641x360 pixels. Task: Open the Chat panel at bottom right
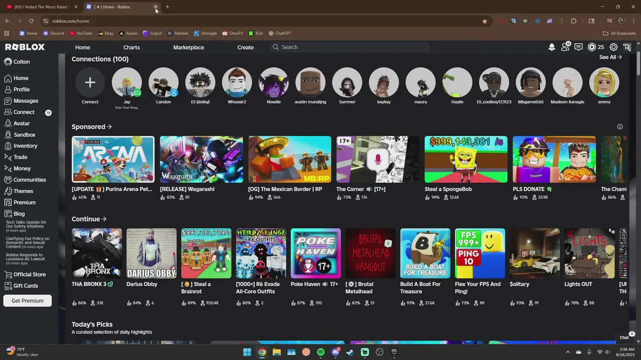pos(624,337)
